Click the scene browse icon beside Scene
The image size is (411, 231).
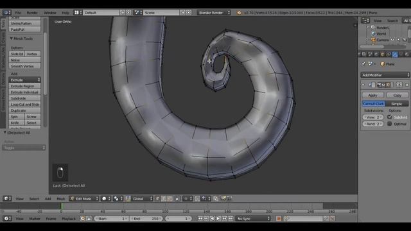tap(137, 13)
